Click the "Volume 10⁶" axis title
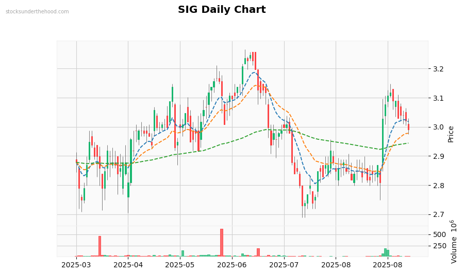The width and height of the screenshot is (464, 274). point(453,242)
